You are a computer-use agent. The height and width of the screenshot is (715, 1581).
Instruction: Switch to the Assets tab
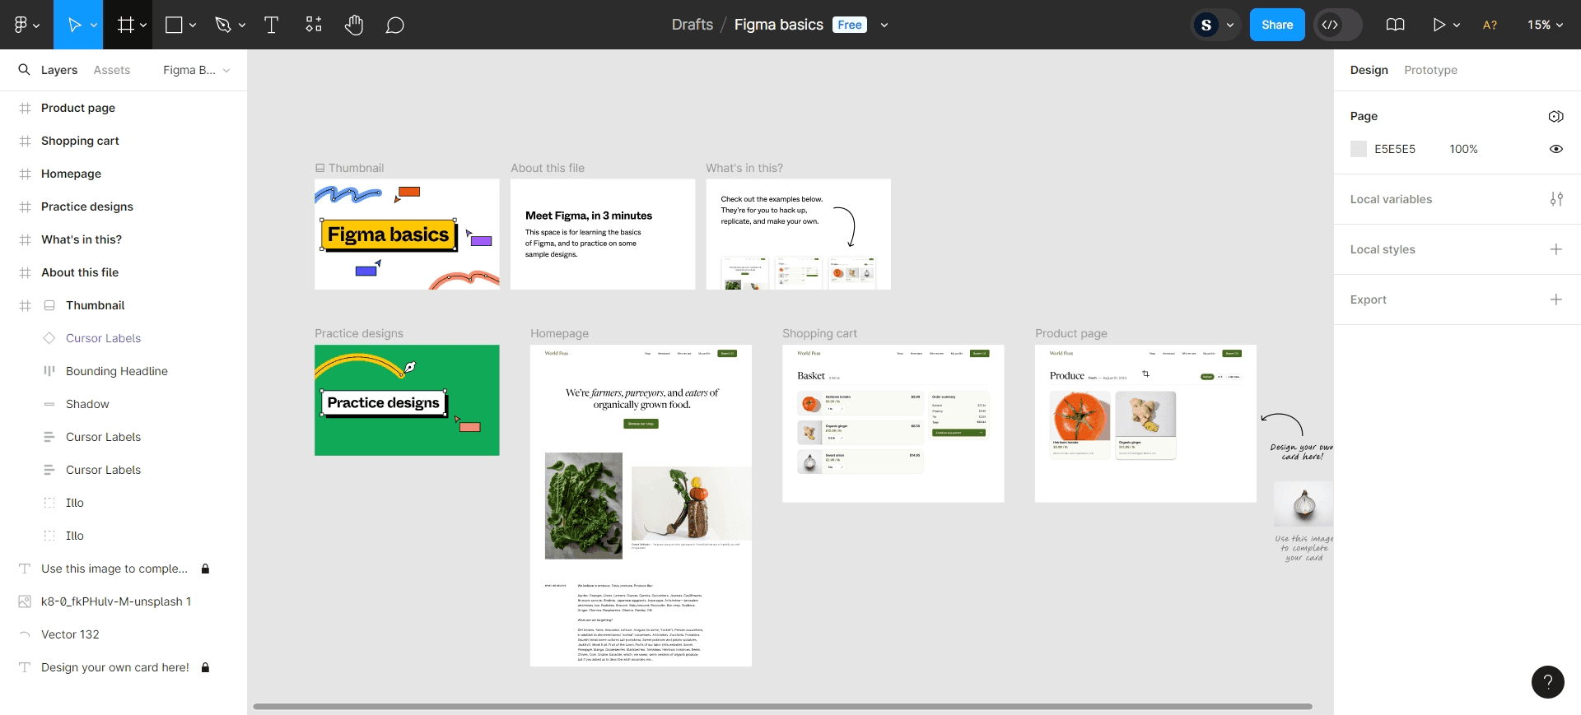pyautogui.click(x=112, y=70)
